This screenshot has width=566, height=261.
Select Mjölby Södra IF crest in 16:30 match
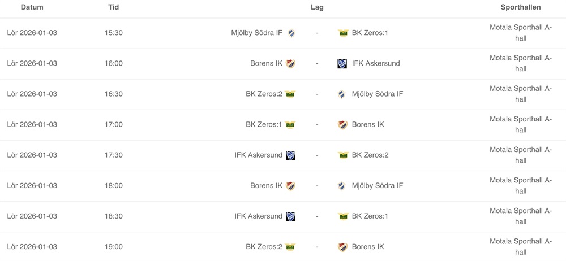coord(342,94)
